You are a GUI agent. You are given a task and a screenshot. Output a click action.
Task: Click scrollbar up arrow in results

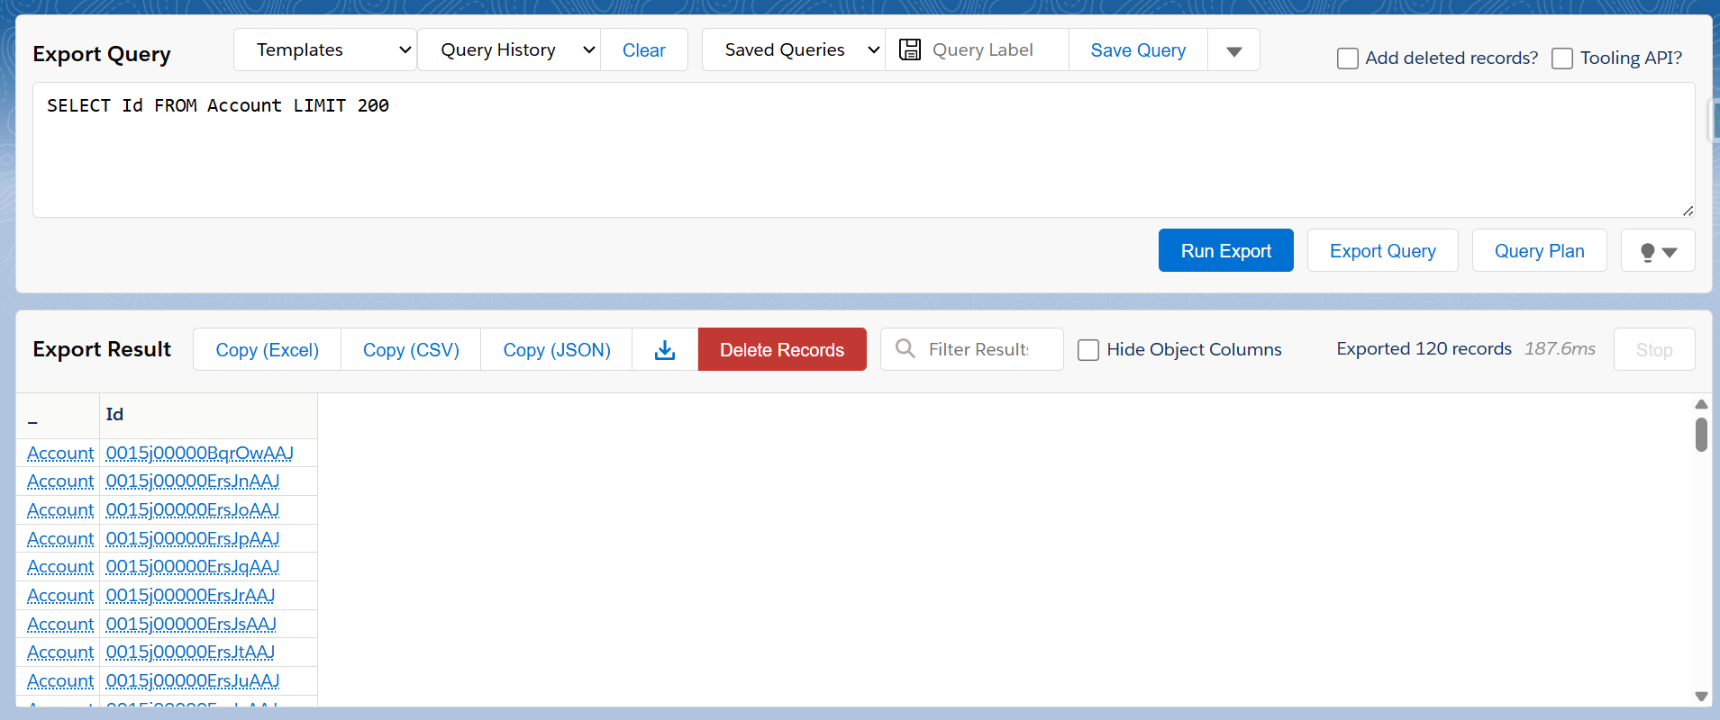pos(1701,405)
